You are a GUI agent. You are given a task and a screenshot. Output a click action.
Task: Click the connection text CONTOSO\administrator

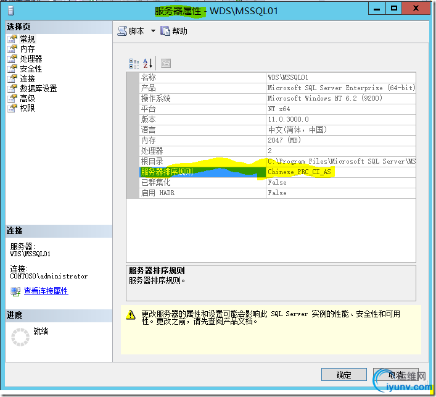click(x=49, y=276)
